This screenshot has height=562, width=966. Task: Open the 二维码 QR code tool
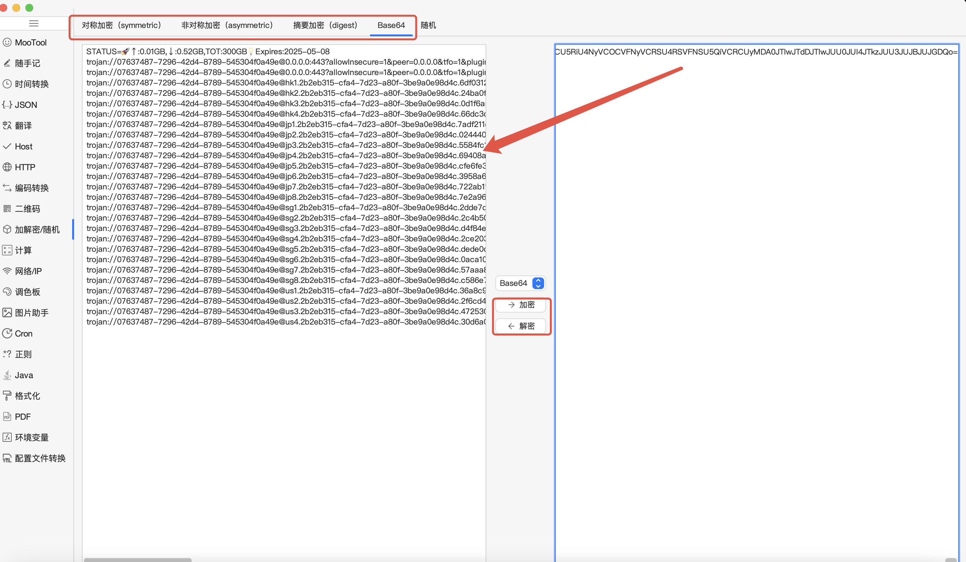[27, 209]
